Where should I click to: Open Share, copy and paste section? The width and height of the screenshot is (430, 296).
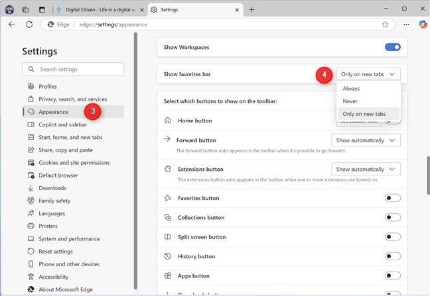(73, 150)
